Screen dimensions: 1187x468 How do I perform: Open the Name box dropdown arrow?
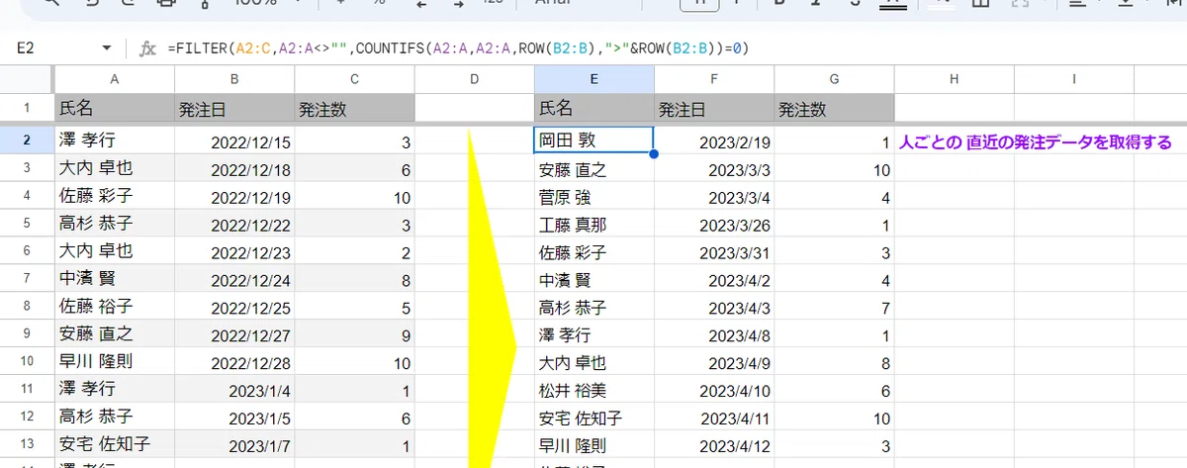click(107, 47)
